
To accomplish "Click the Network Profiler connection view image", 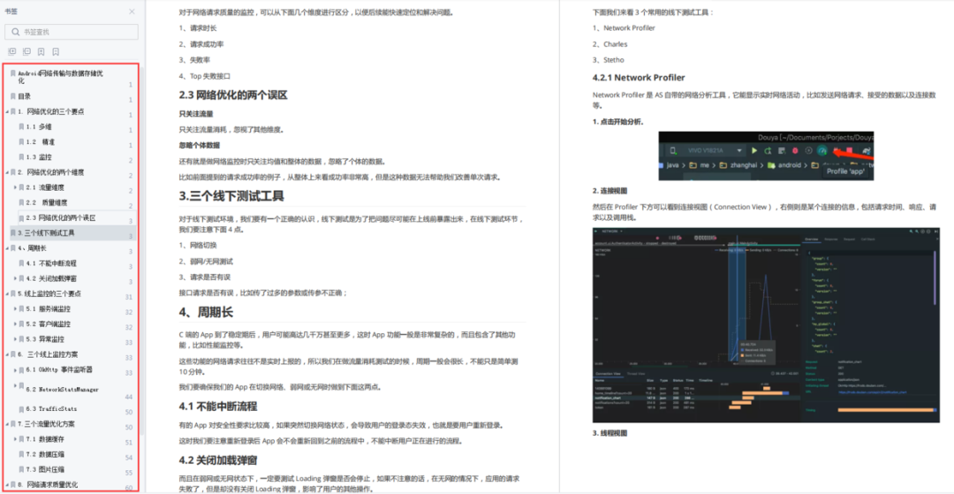I will tap(765, 325).
